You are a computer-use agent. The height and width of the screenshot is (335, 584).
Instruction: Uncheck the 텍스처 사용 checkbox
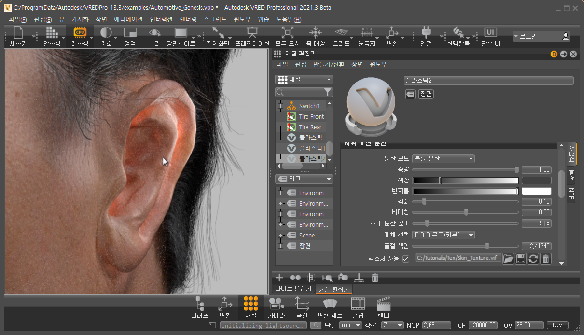tap(405, 259)
